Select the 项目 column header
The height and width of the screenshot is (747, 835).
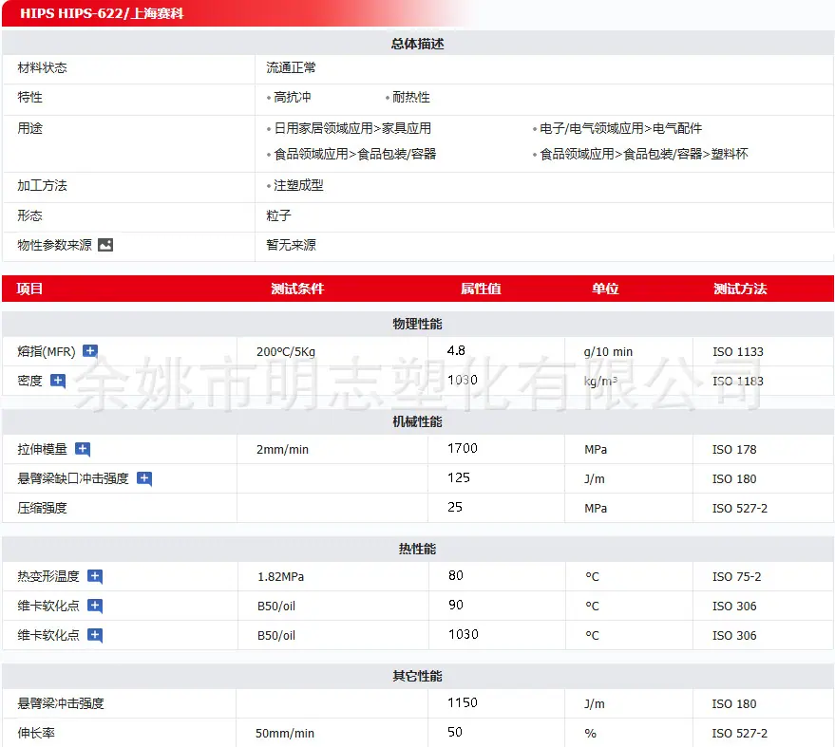(29, 289)
